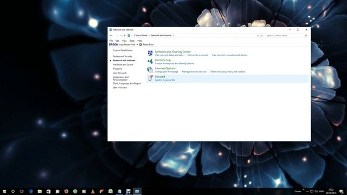
Task: Click the ENG language indicator
Action: 322,191
